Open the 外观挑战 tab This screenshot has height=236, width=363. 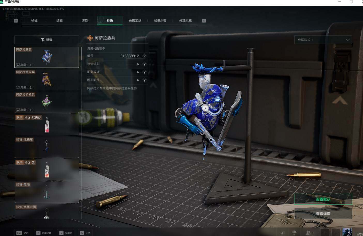[x=185, y=21]
